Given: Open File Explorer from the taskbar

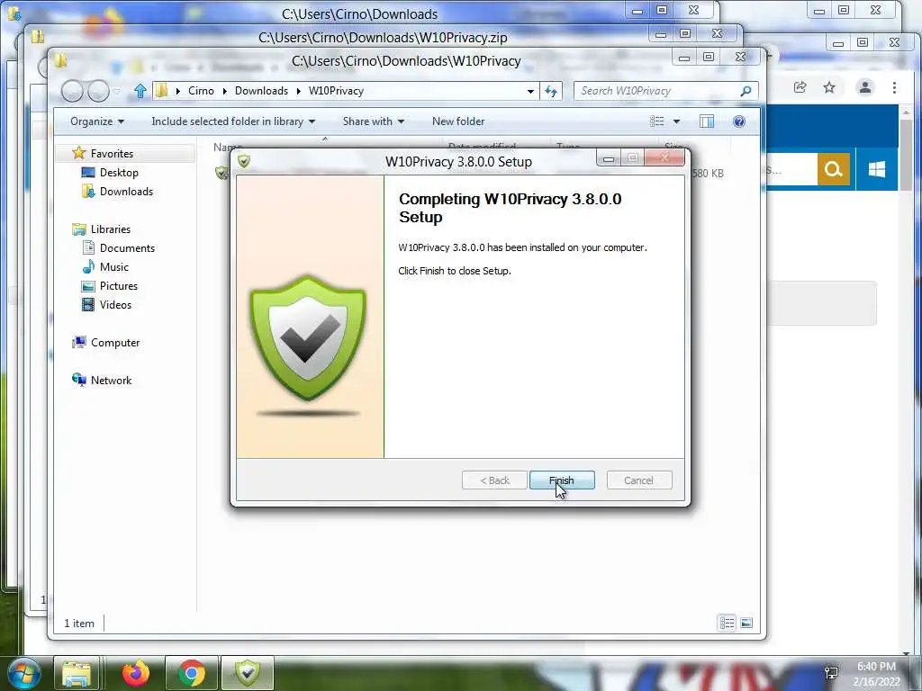Looking at the screenshot, I should tap(77, 673).
